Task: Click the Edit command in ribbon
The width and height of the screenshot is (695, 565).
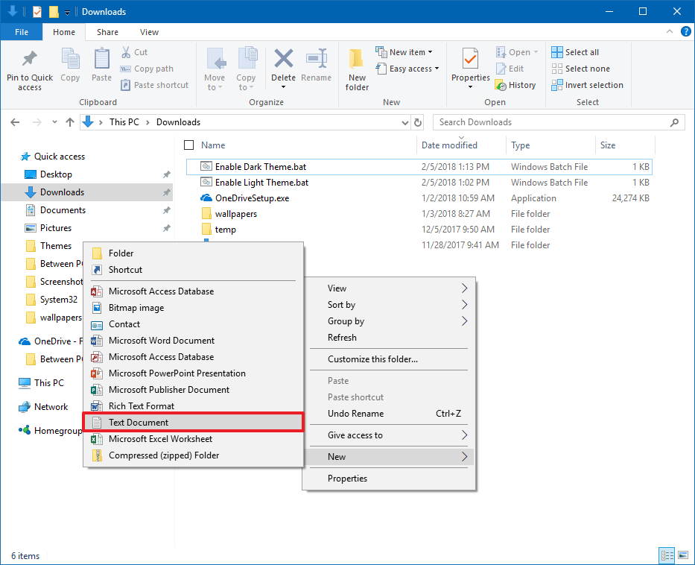Action: click(510, 69)
